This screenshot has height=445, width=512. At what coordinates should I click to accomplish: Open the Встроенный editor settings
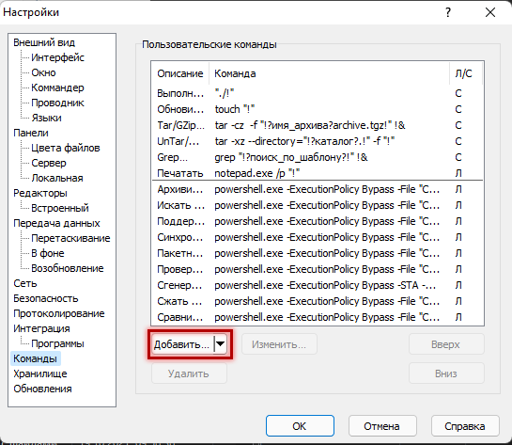coord(60,208)
